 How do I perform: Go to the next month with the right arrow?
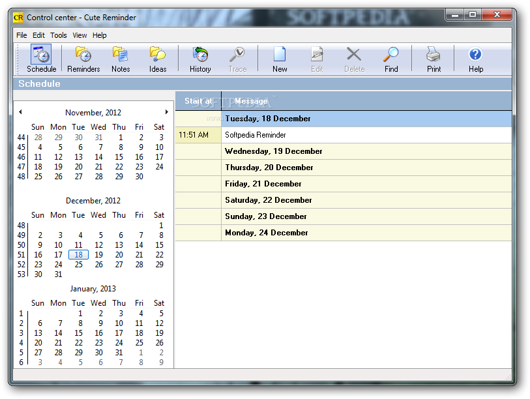coord(167,112)
